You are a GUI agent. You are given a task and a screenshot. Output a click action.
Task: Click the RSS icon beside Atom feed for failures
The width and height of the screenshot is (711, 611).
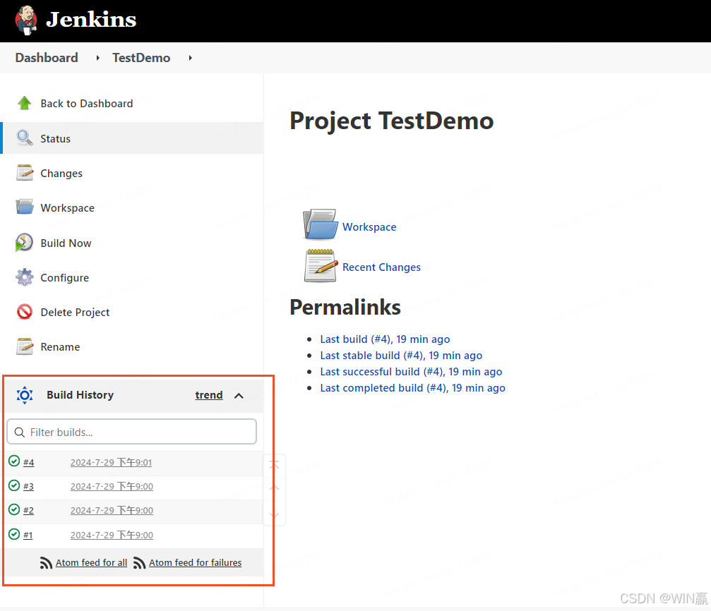point(139,562)
